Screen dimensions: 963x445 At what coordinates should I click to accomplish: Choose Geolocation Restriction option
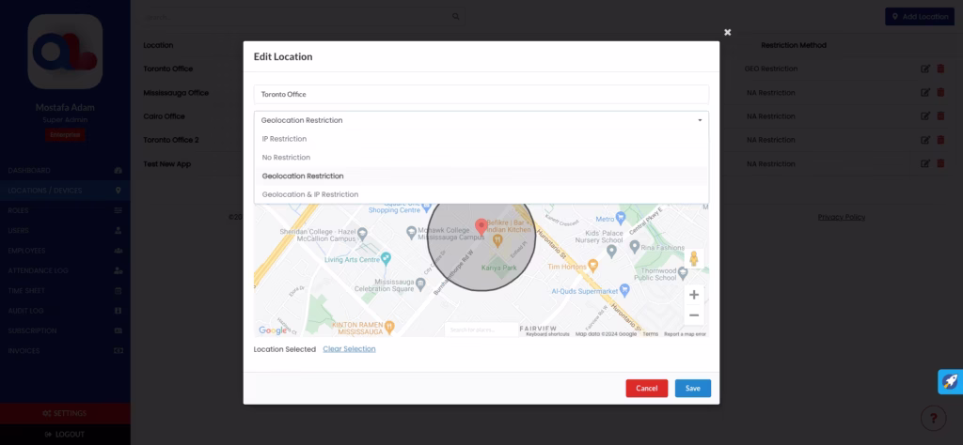click(x=481, y=176)
